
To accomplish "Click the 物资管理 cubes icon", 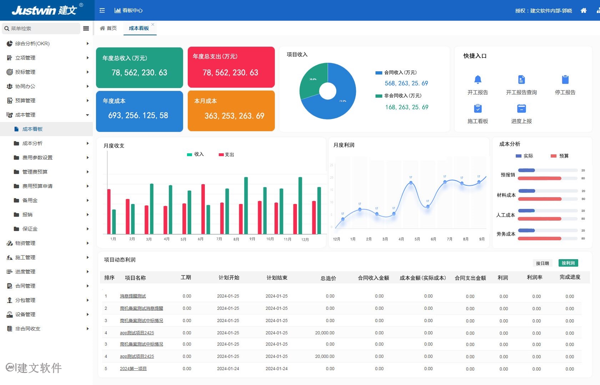I will click(x=10, y=243).
